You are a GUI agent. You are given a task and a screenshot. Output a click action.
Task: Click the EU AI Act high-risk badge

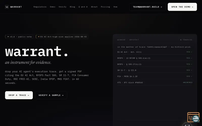62,37
